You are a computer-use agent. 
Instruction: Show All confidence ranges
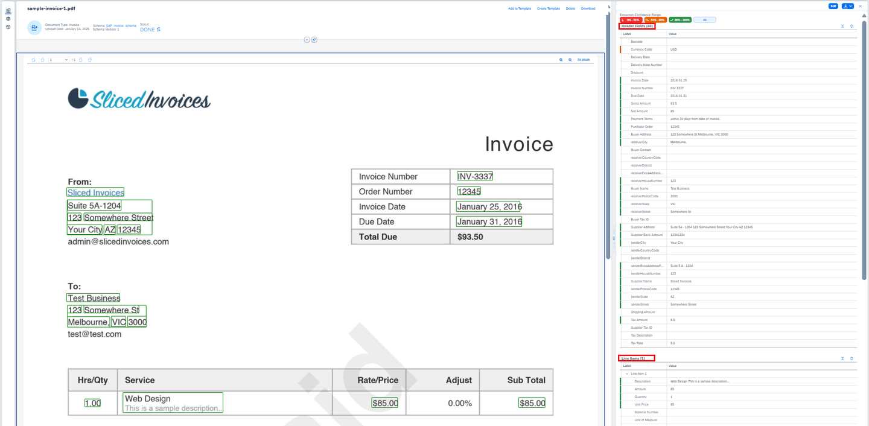(705, 20)
